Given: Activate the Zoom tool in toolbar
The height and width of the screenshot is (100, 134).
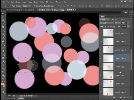Looking at the screenshot, I should click(3, 79).
